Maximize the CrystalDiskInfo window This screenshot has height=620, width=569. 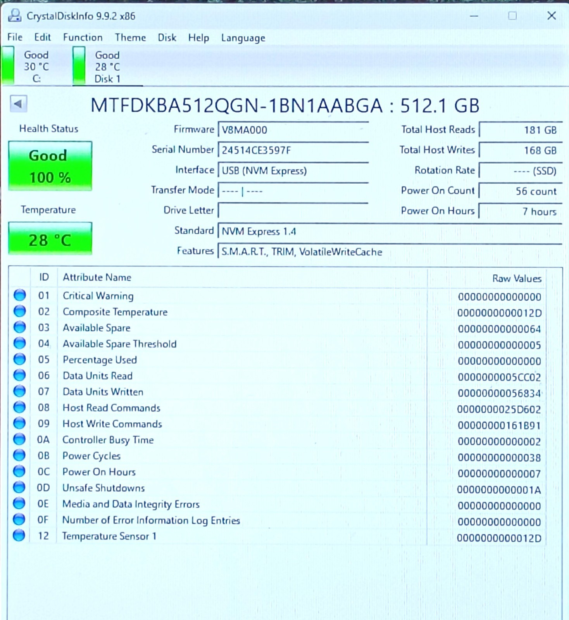tap(512, 16)
